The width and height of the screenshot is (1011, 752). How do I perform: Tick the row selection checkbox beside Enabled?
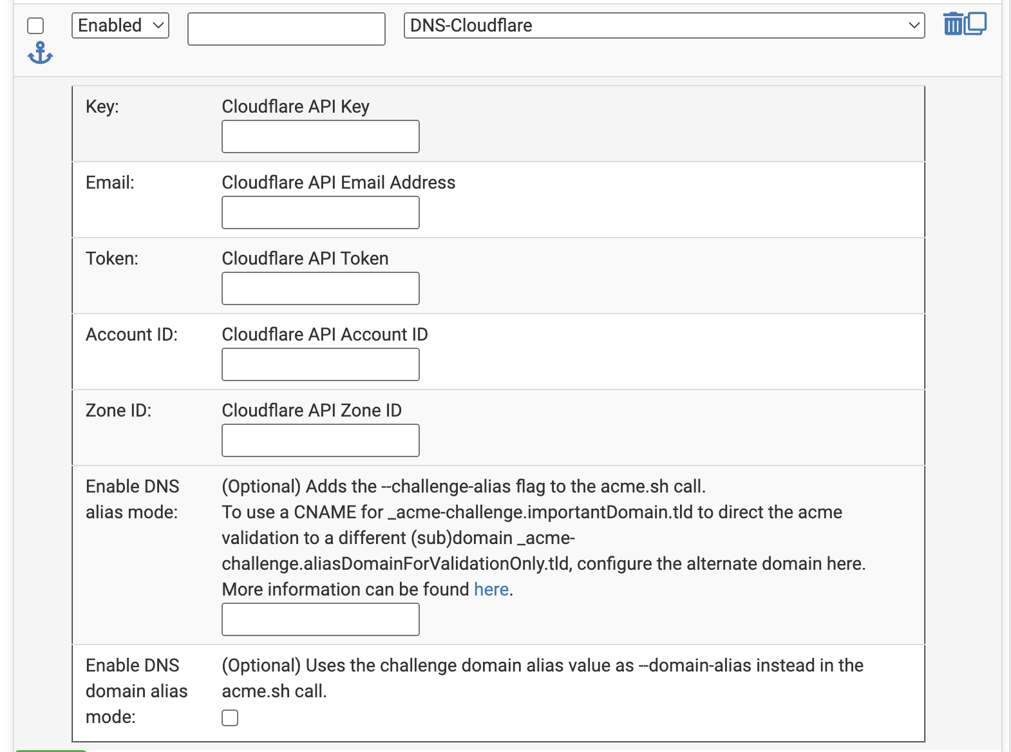35,26
